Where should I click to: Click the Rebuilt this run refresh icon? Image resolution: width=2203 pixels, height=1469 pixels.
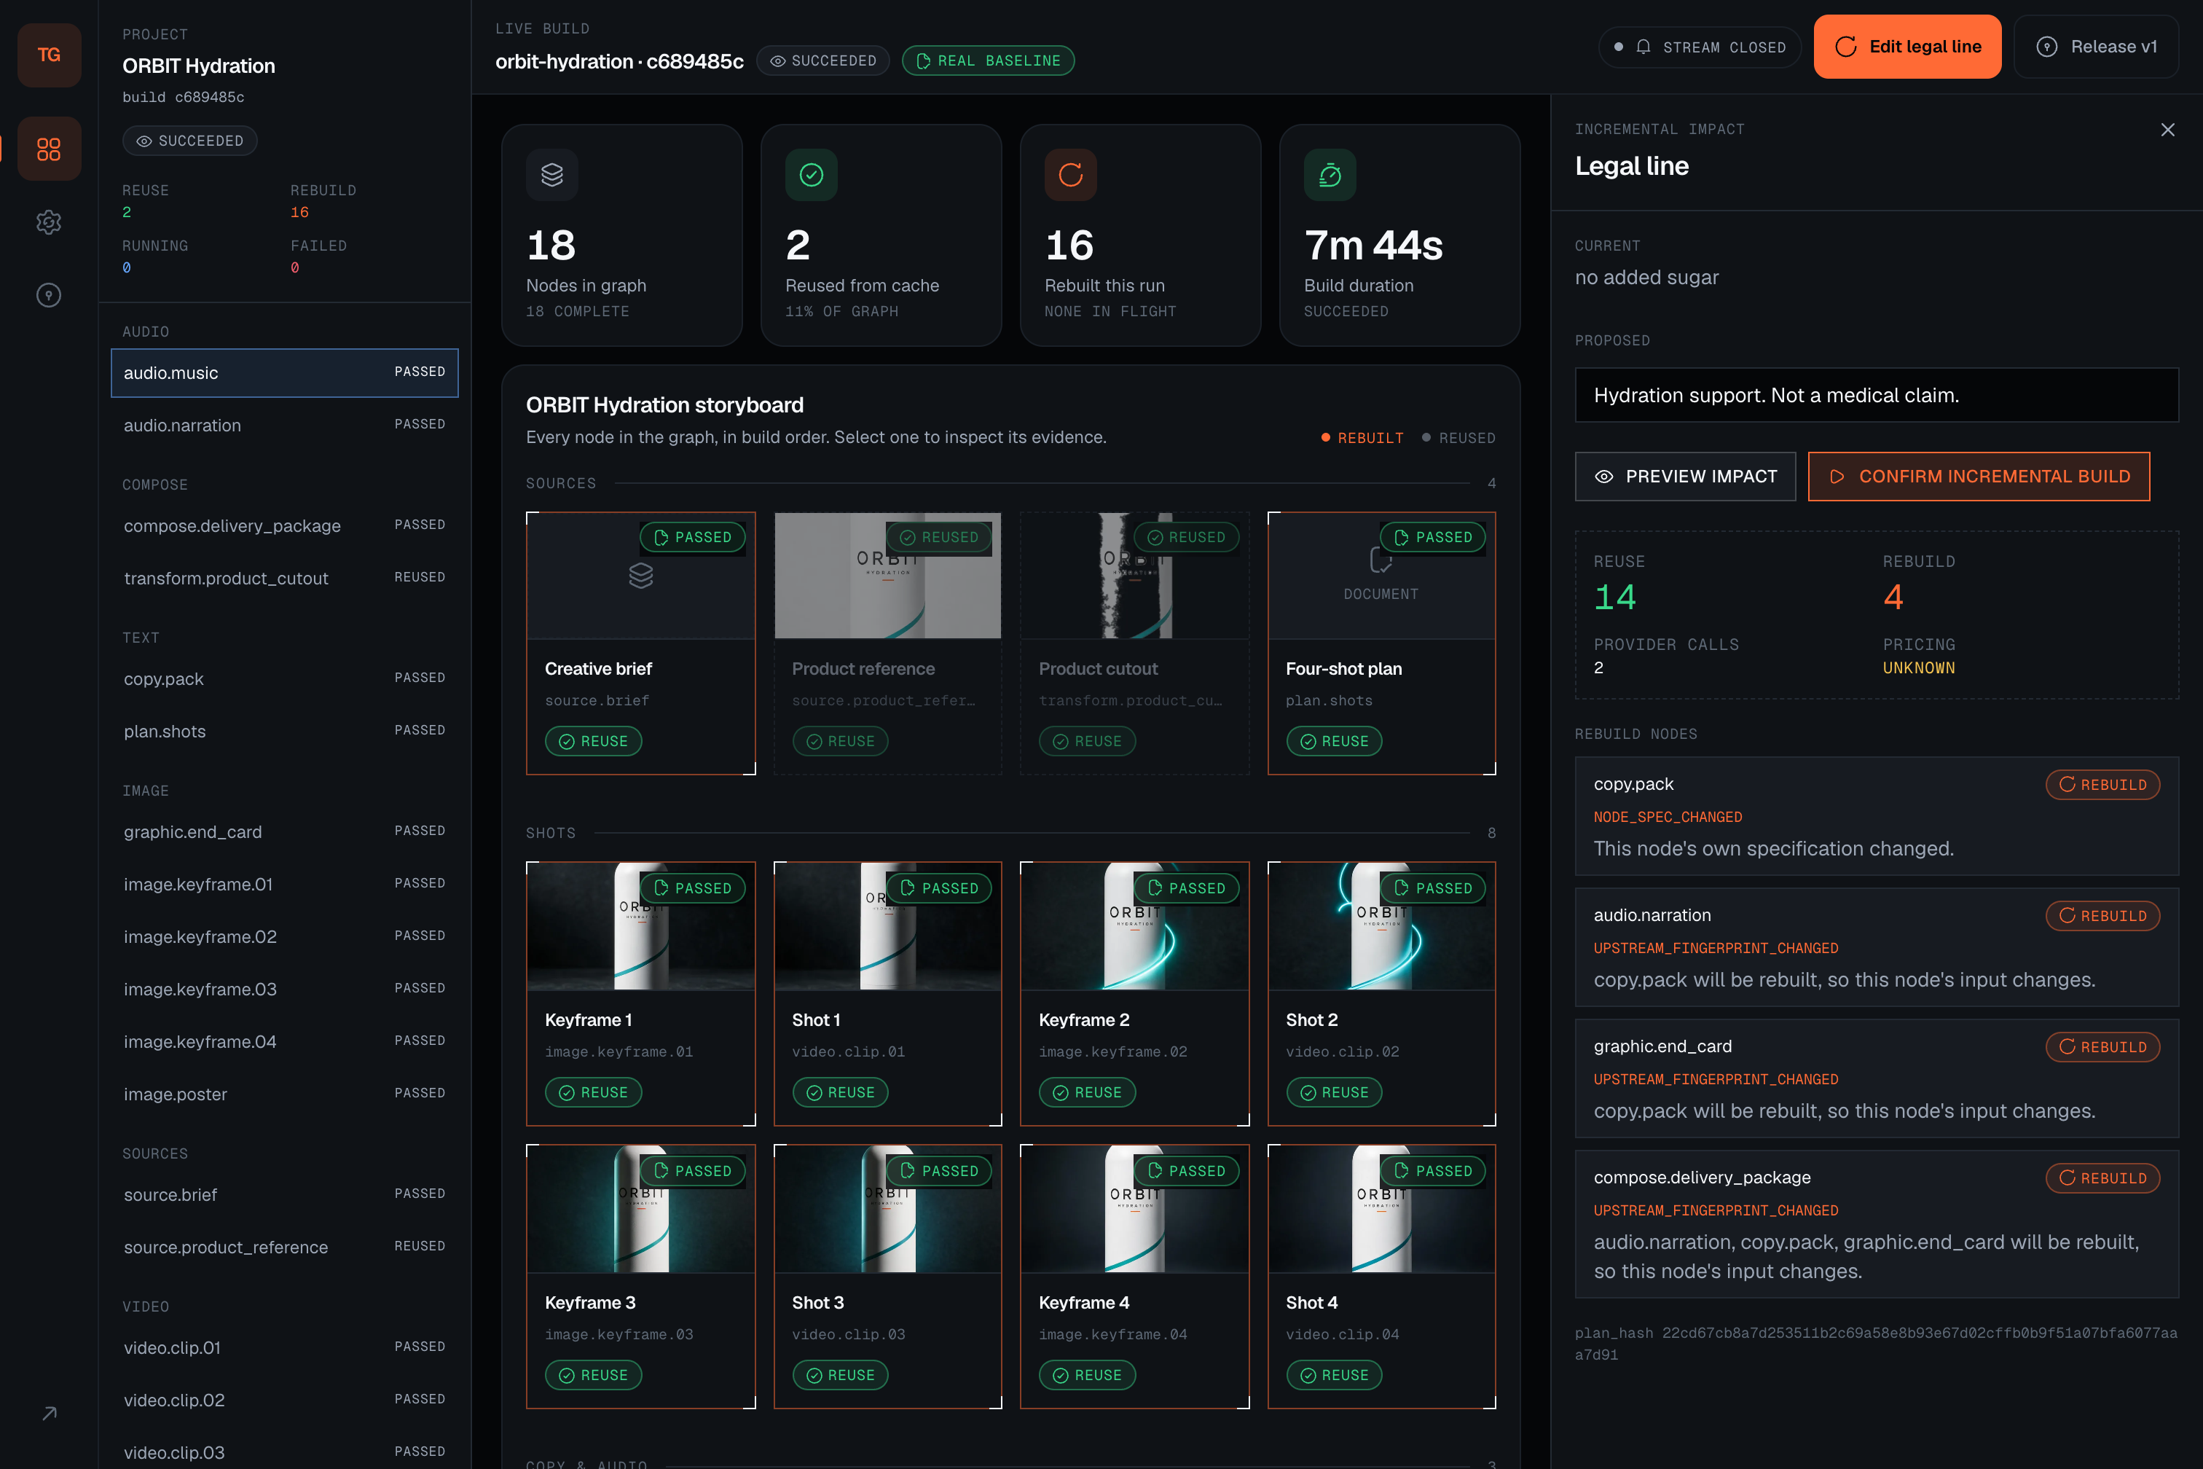1071,174
